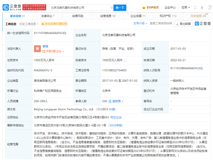
Task: Select 一般纳税人 taxpayer qualification value
Action: pyautogui.click(x=177, y=81)
